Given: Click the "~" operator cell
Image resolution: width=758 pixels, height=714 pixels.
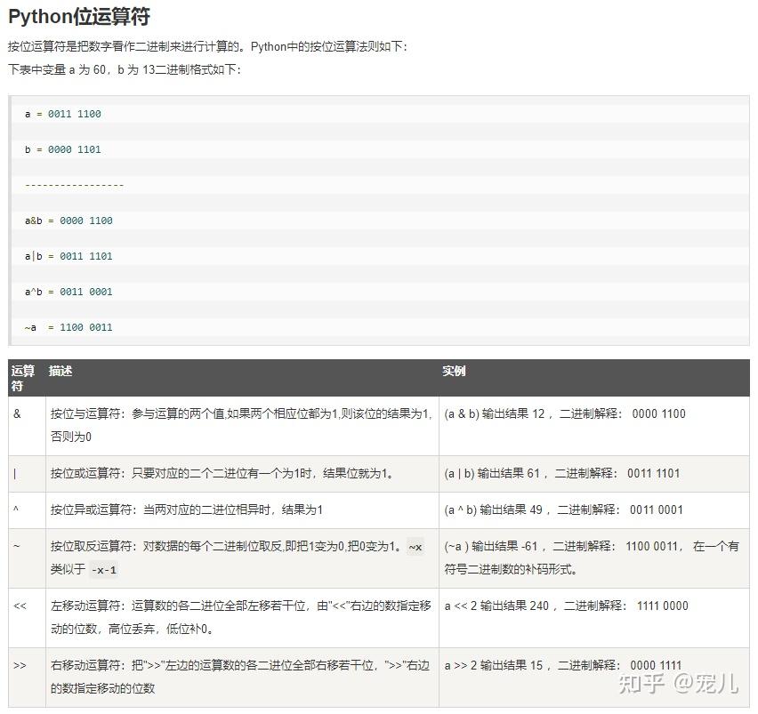Looking at the screenshot, I should (x=27, y=558).
